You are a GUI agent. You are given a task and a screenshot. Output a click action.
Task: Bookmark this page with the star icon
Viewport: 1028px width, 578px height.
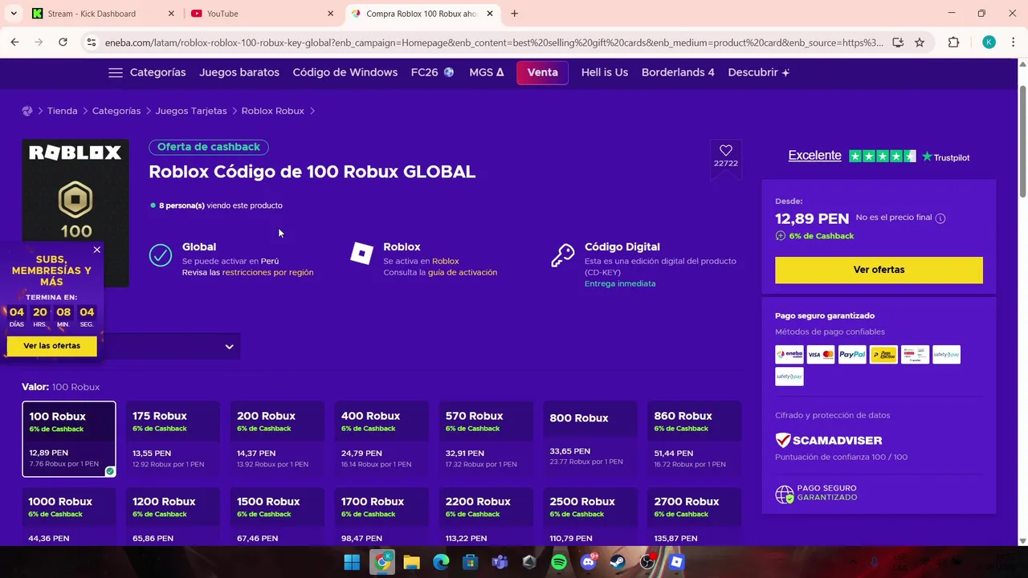click(920, 43)
